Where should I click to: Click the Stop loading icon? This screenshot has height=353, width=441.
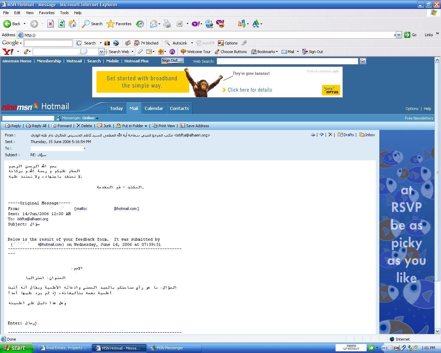[50, 24]
